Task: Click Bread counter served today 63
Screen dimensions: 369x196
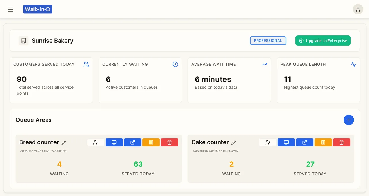Action: coord(138,164)
